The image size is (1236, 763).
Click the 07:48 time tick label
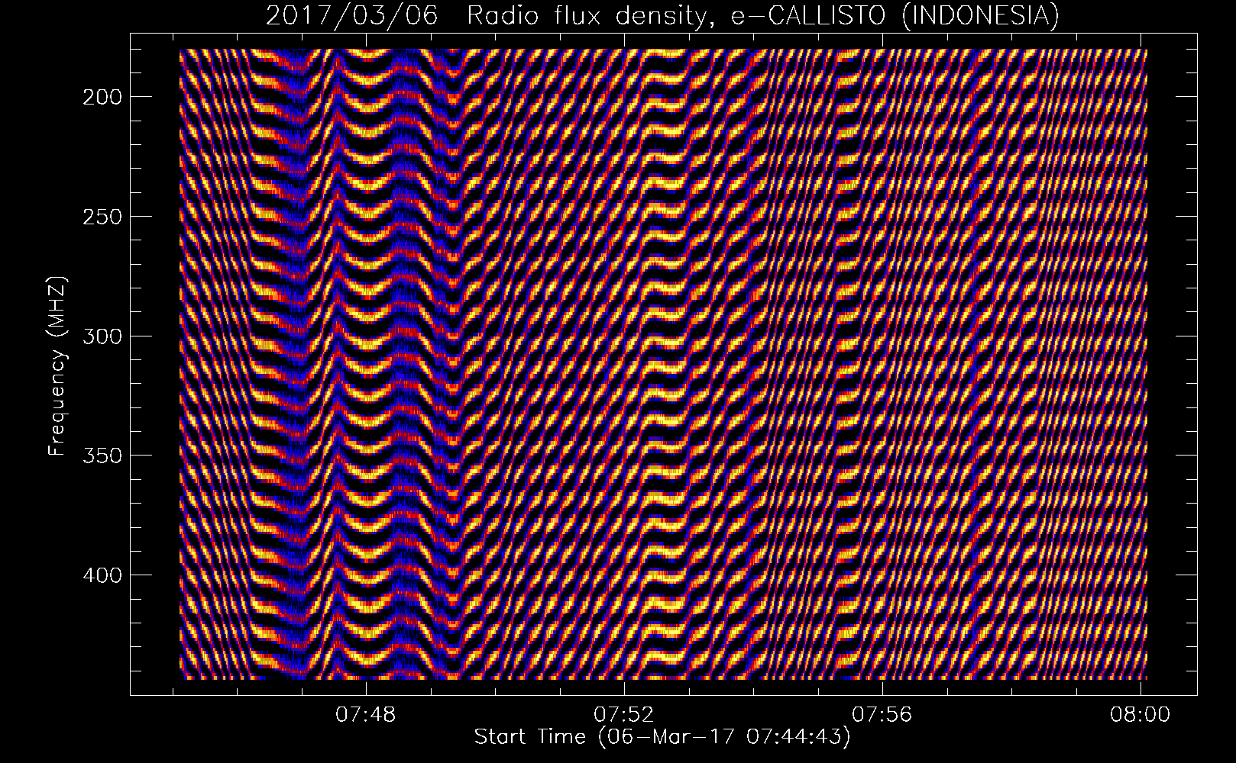(x=367, y=714)
